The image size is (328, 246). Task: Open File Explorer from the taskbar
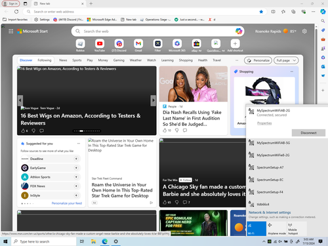93,241
